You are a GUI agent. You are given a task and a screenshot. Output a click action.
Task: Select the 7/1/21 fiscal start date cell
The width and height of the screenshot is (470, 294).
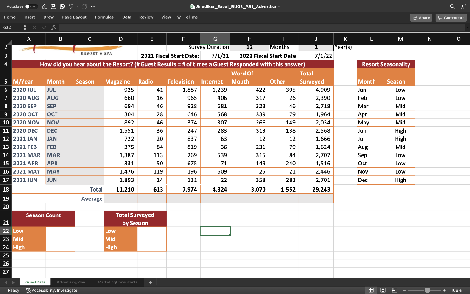point(215,56)
